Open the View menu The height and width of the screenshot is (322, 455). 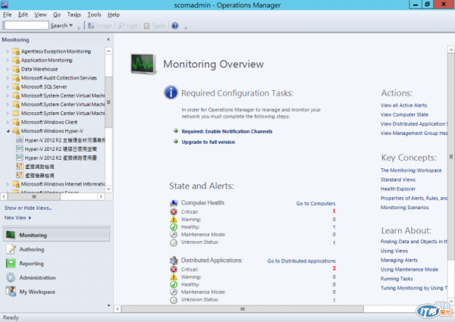(40, 14)
